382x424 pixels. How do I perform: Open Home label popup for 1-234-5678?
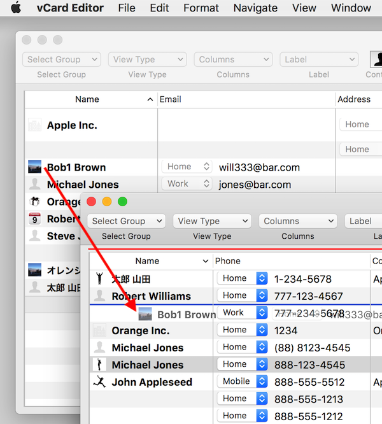243,278
